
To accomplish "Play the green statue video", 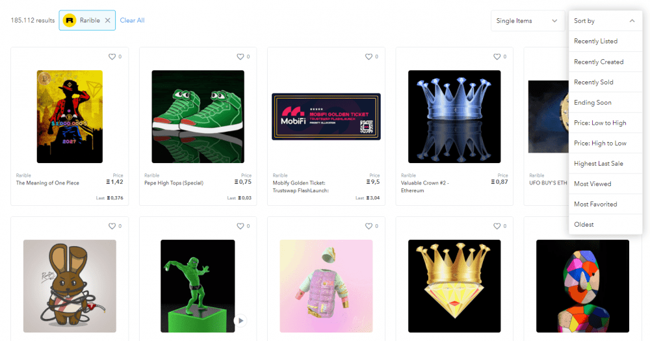I will point(240,321).
